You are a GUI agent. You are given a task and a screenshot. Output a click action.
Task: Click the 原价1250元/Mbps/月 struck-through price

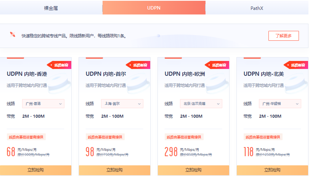(273, 155)
